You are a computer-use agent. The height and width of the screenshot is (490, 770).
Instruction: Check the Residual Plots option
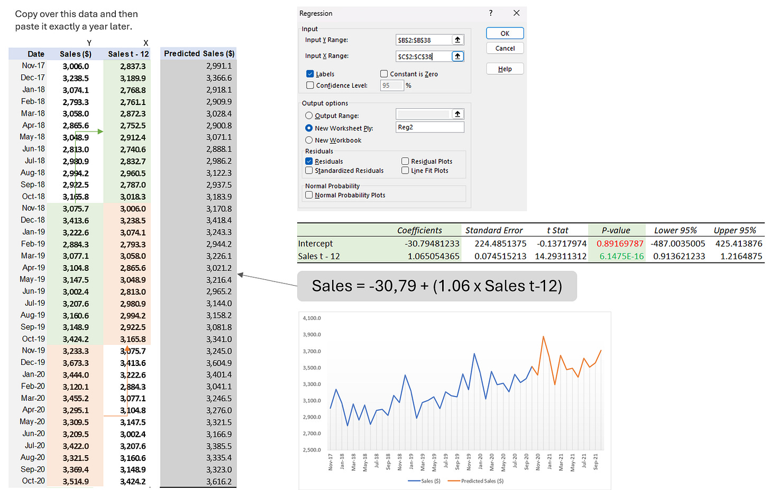405,161
